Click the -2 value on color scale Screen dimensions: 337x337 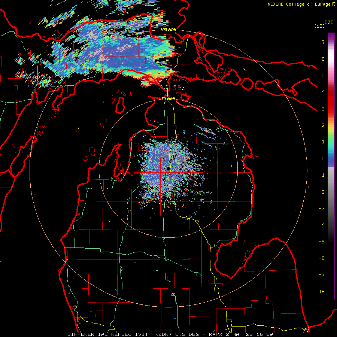tap(322, 192)
